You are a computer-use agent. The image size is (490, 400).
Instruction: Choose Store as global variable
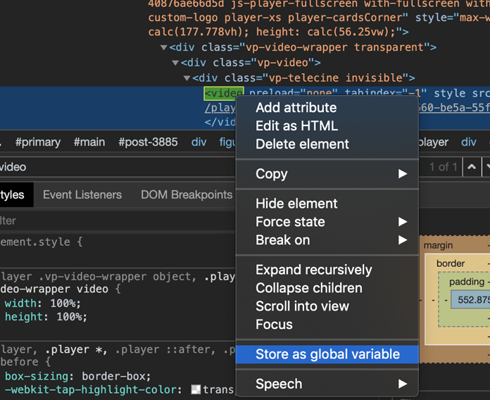(327, 354)
